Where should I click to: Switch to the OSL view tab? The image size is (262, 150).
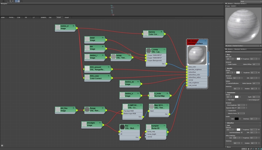point(50,17)
